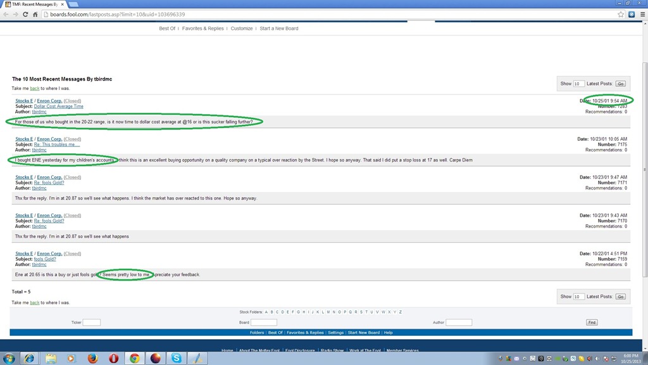The width and height of the screenshot is (648, 365).
Task: Open the browser home page icon
Action: (35, 14)
